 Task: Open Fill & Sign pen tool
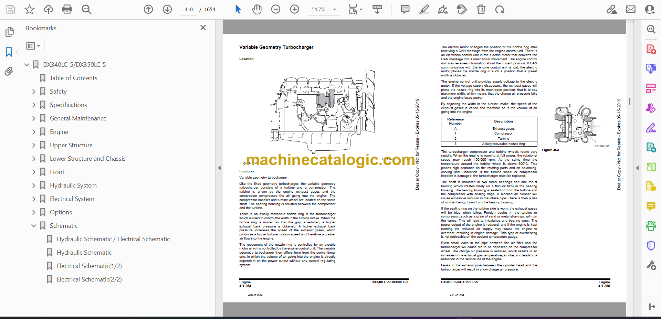(651, 128)
